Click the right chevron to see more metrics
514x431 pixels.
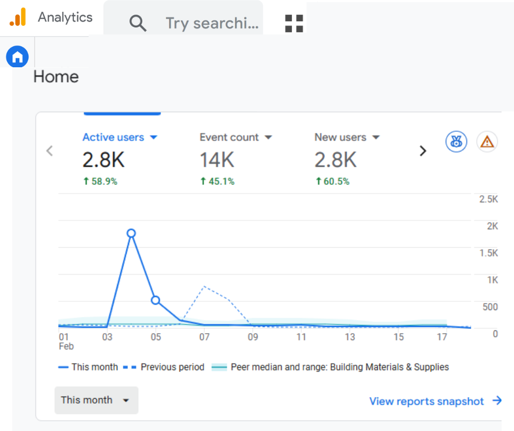pyautogui.click(x=423, y=150)
